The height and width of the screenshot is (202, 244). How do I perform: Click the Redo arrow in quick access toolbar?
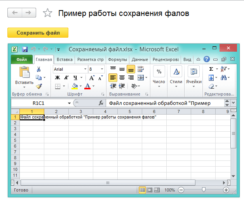tap(45, 49)
